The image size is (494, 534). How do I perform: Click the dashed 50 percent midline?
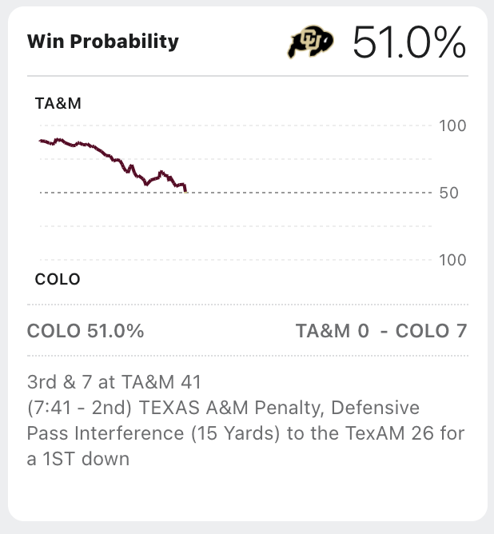coord(304,193)
